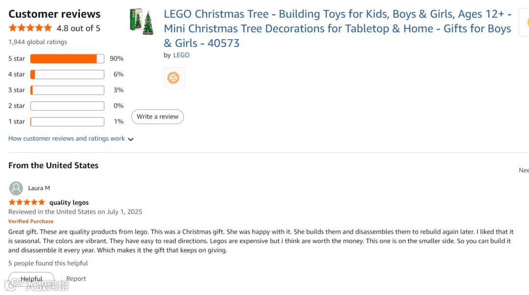Click the 4.8 overall star rating icons

[30, 28]
